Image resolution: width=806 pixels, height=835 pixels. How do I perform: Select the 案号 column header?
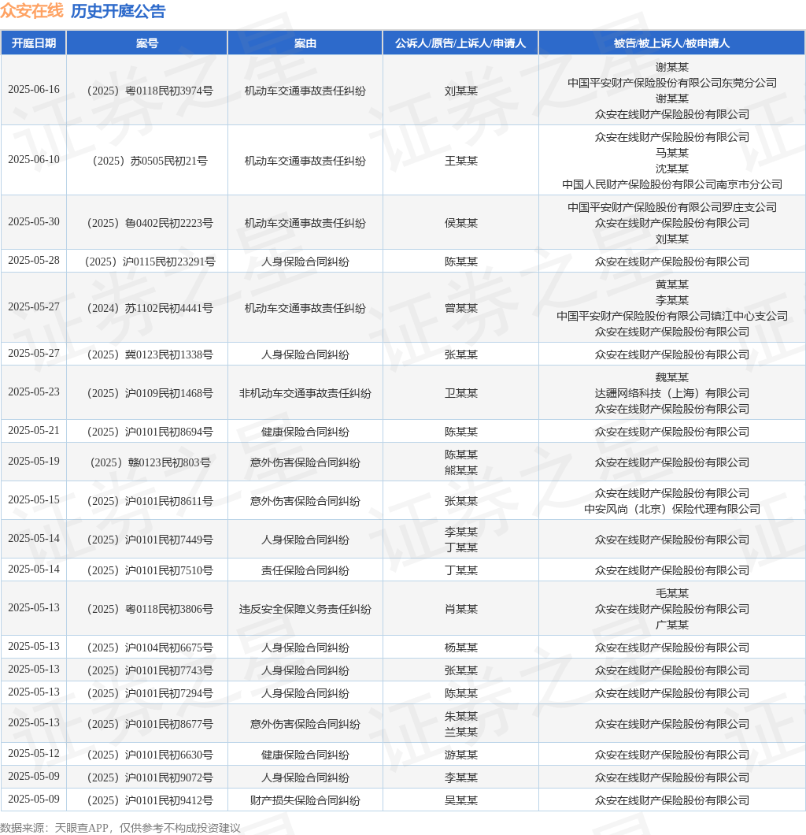[147, 43]
